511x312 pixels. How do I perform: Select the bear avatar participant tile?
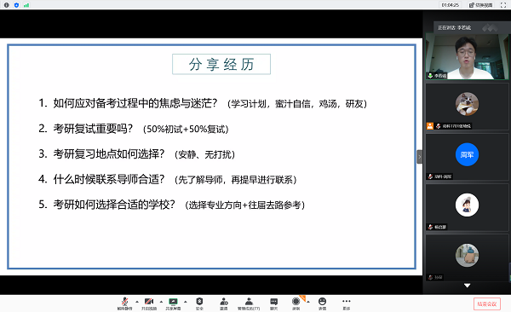tap(467, 257)
